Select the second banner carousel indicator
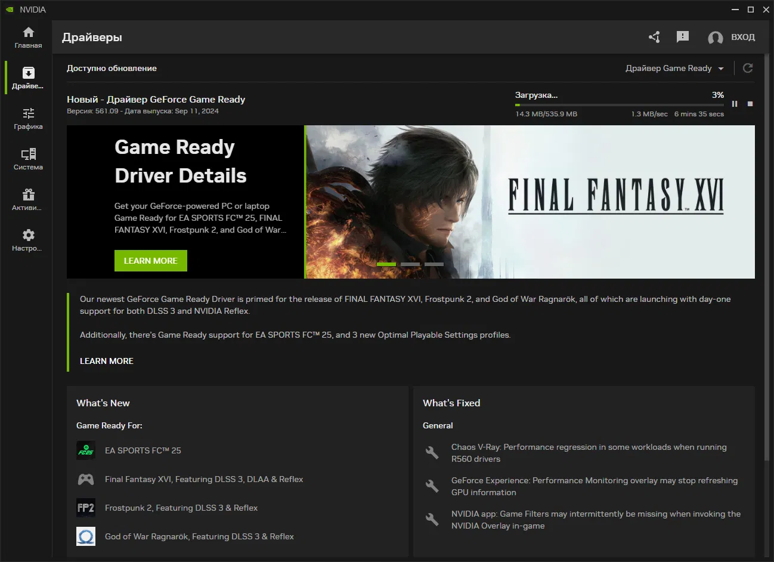Image resolution: width=774 pixels, height=562 pixels. [410, 264]
